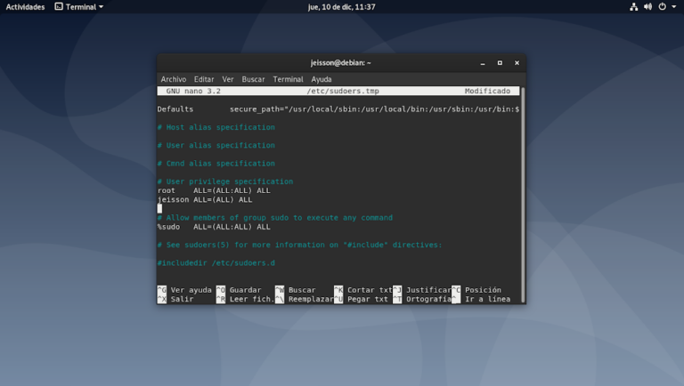Image resolution: width=684 pixels, height=386 pixels.
Task: Click the Reemplazar shortcut
Action: pyautogui.click(x=304, y=299)
